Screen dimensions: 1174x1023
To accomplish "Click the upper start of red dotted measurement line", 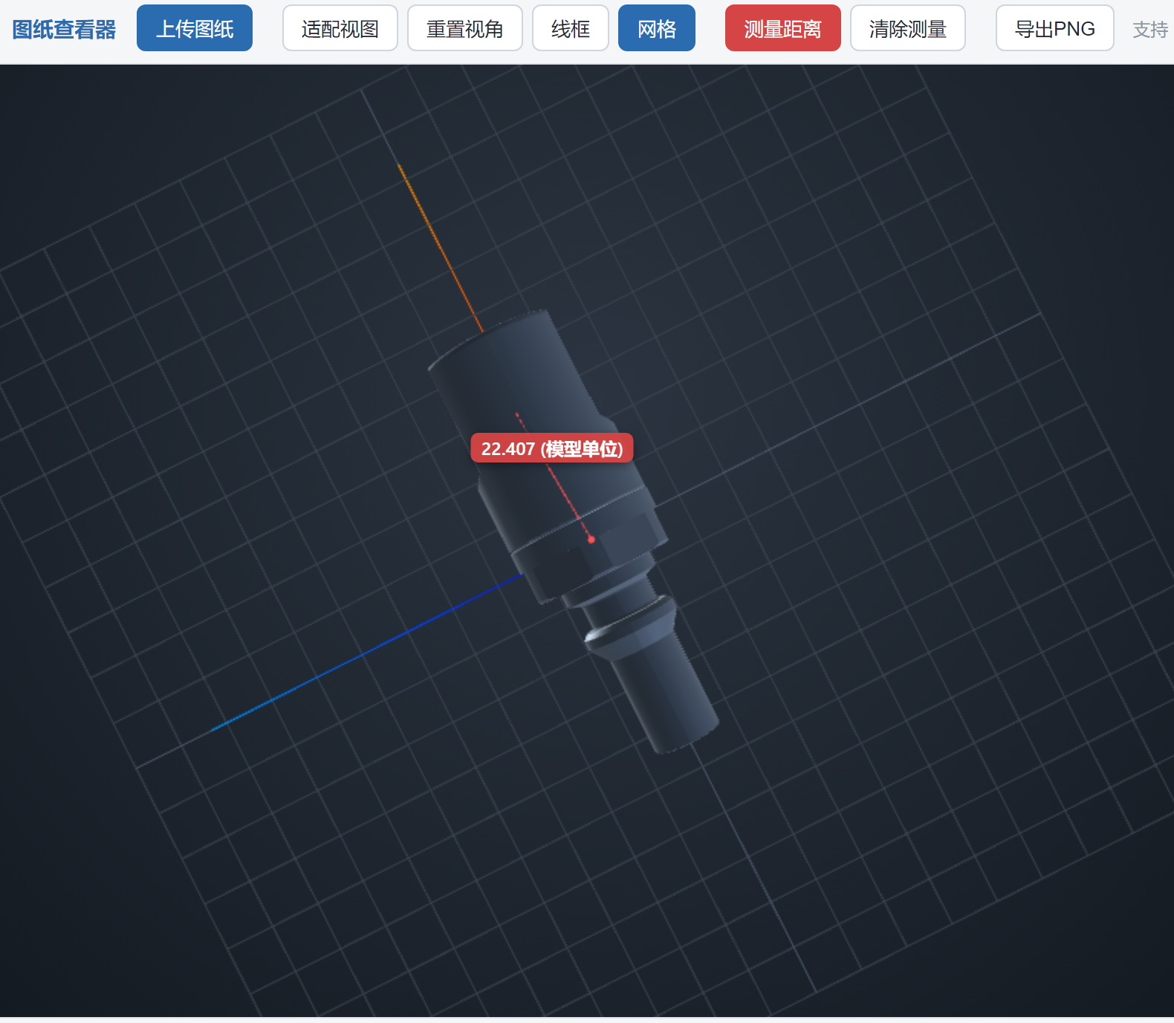I will pos(517,414).
